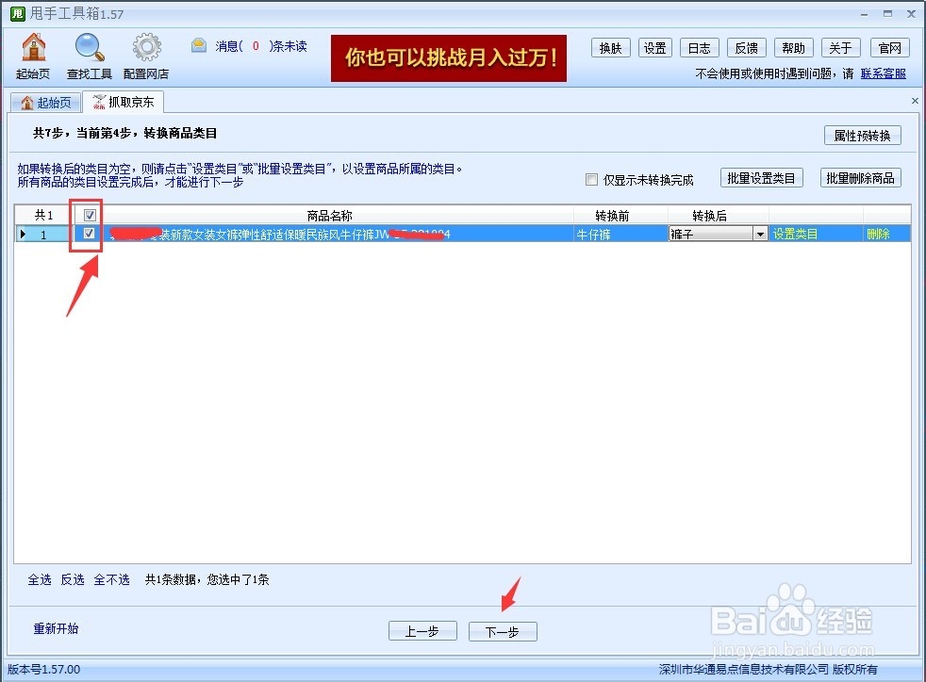The image size is (926, 682).
Task: Click the 上一步 previous step button
Action: [422, 631]
